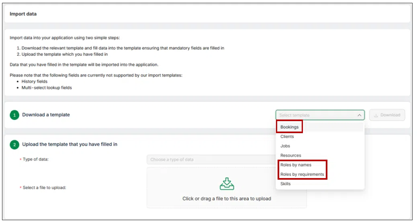Screen dimensions: 417x223
Task: Click the Download a template step label
Action: [46, 115]
